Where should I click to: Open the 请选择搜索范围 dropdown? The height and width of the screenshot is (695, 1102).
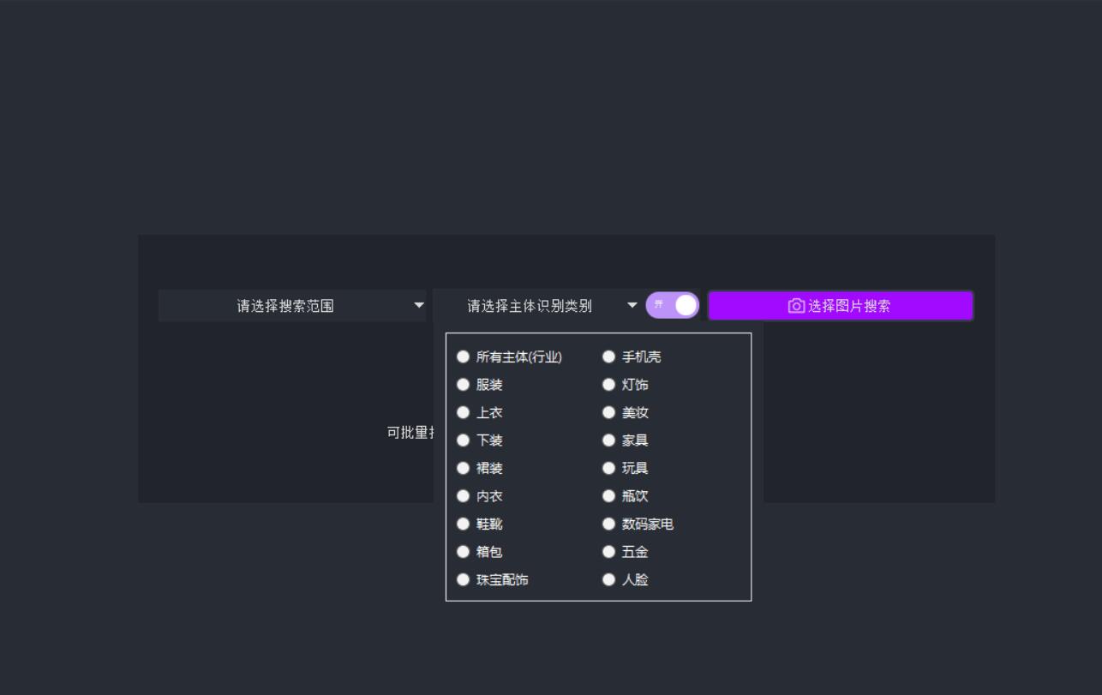[x=293, y=305]
